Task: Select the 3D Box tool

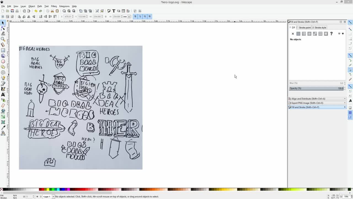Action: click(x=3, y=56)
